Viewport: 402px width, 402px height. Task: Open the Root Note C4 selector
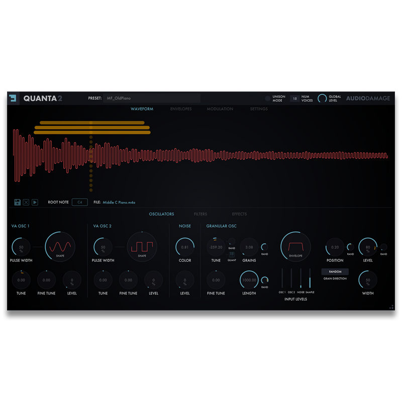(79, 202)
